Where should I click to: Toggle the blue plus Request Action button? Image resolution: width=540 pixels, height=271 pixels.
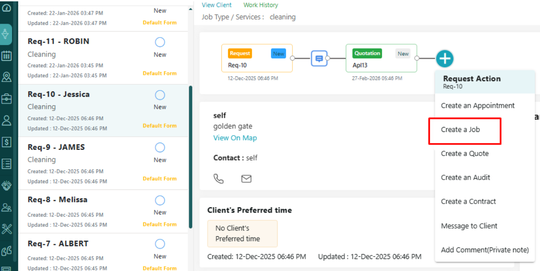pos(444,58)
